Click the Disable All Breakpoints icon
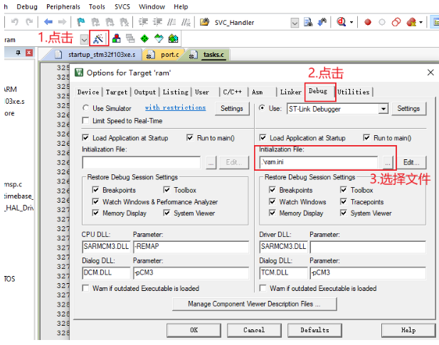The height and width of the screenshot is (345, 439). (396, 22)
